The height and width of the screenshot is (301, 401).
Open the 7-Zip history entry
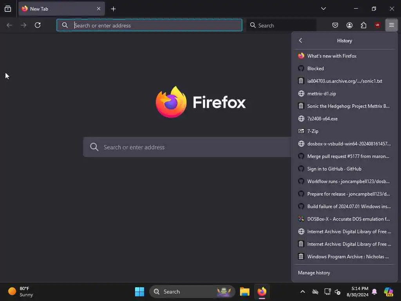[x=345, y=131]
